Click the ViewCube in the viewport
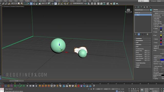This screenshot has height=92, width=164. click(x=128, y=11)
